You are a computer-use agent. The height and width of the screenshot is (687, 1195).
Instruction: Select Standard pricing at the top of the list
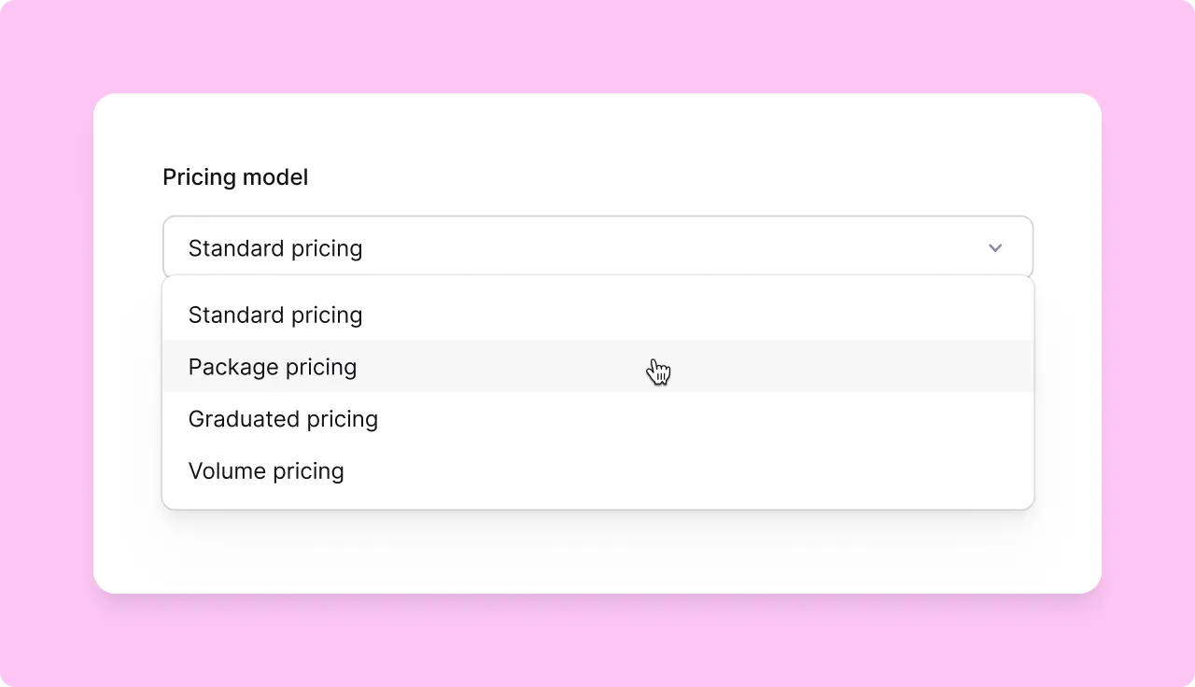pyautogui.click(x=275, y=315)
